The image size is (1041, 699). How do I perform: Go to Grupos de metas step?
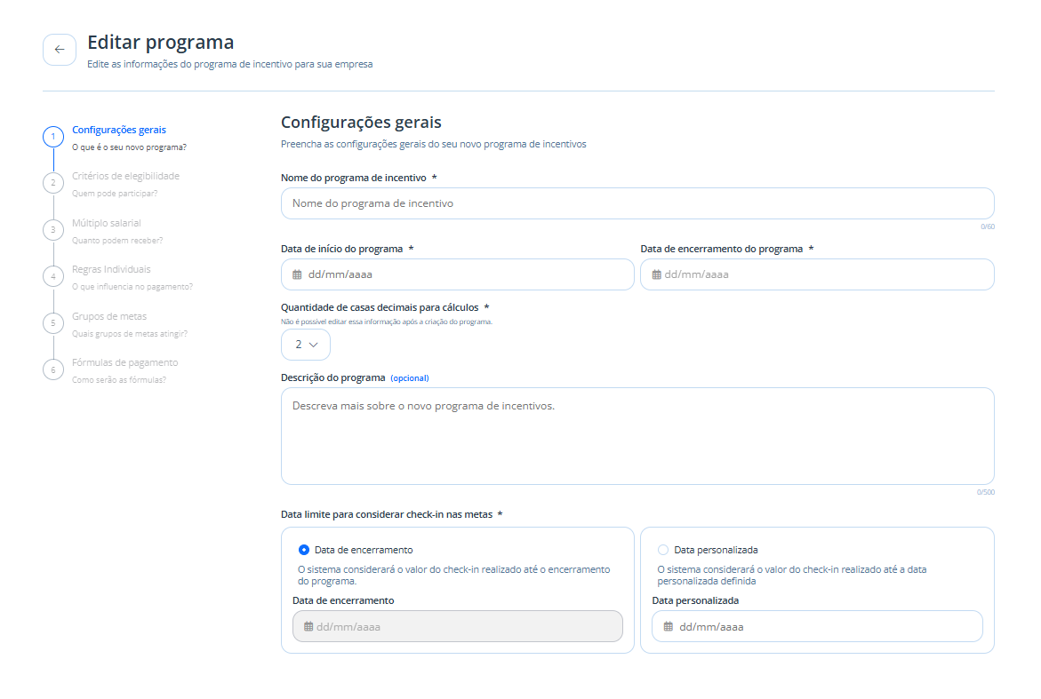[108, 316]
